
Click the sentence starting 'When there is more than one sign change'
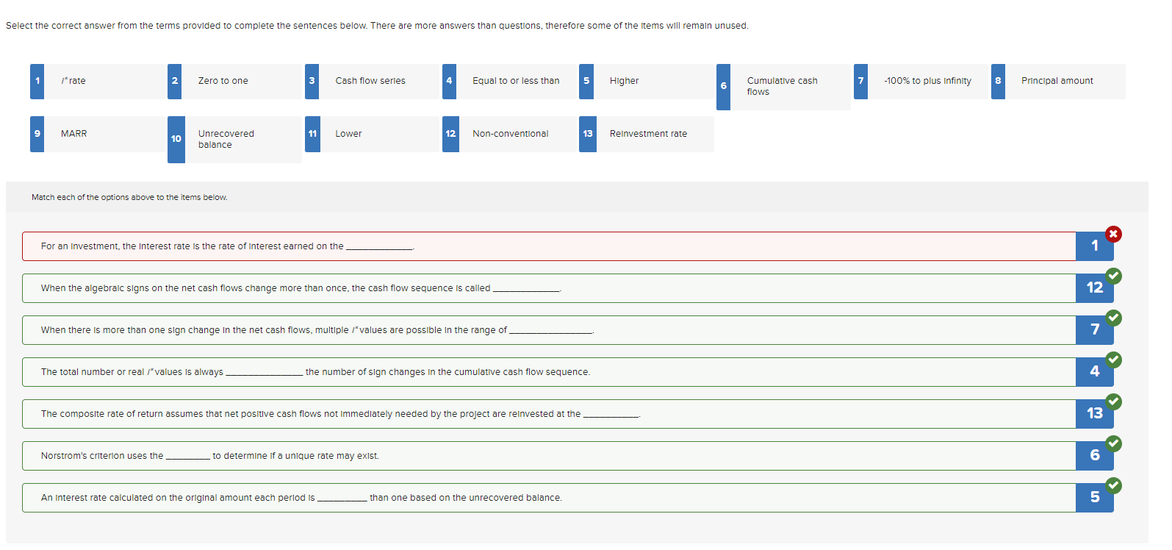[x=317, y=330]
